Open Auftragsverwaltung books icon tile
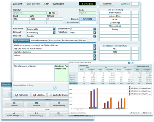154x122 pixels. point(59,104)
